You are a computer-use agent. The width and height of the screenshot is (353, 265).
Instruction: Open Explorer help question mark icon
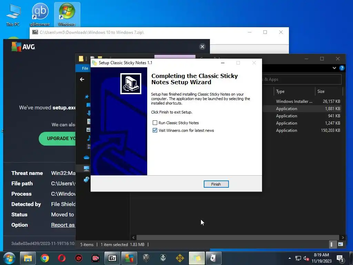[x=342, y=68]
